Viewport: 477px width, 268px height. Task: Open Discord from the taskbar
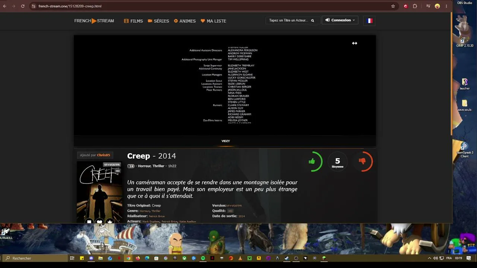(91, 258)
